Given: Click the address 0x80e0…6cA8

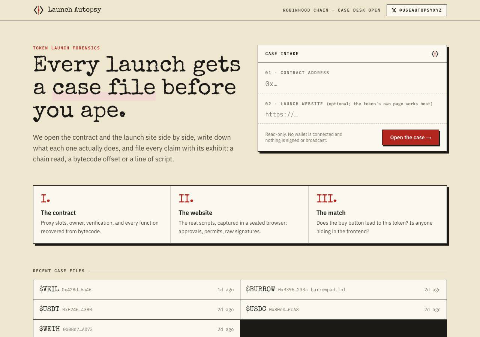Looking at the screenshot, I should [284, 310].
